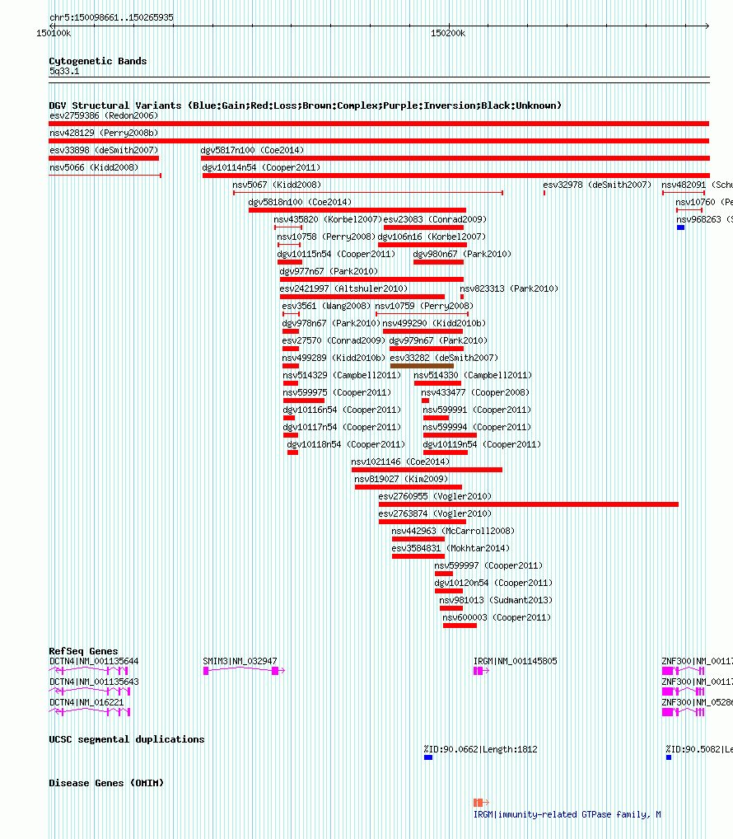Screen dimensions: 733x839
Task: Click dgv977n67 (Park2010) label
Action: (x=329, y=271)
